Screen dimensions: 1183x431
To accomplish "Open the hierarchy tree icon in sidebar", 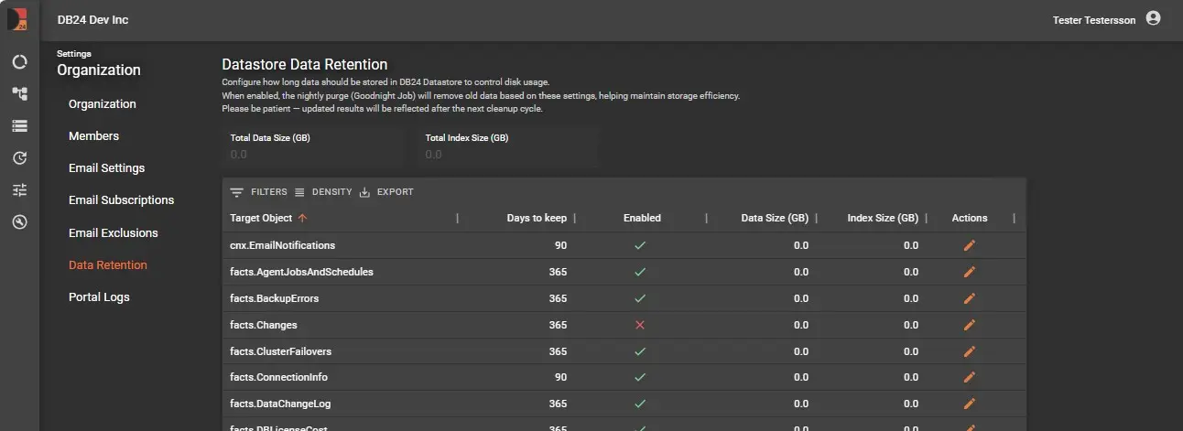I will tap(19, 94).
